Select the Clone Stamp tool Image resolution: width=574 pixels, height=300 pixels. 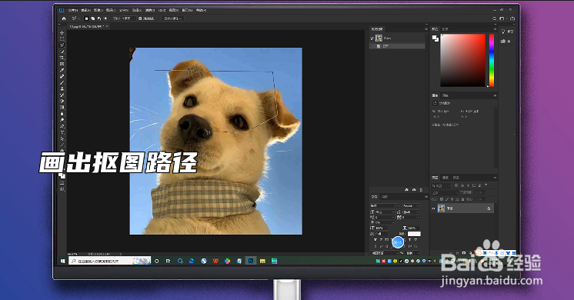coord(62,89)
